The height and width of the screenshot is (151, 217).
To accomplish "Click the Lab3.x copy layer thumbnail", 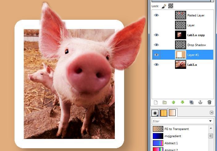I will [181, 35].
